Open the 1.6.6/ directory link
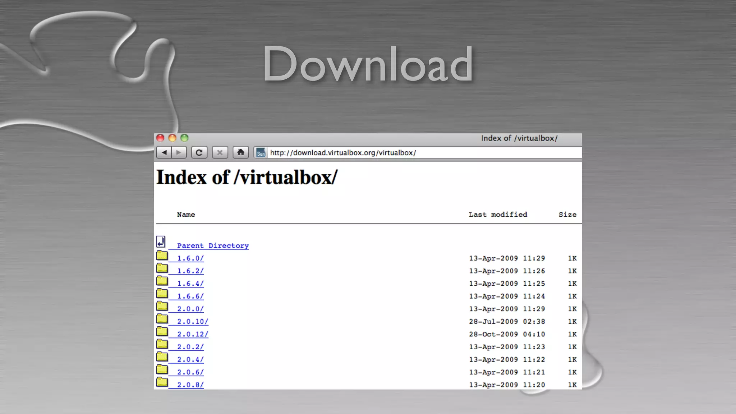Screen dimensions: 736x414 pyautogui.click(x=190, y=296)
